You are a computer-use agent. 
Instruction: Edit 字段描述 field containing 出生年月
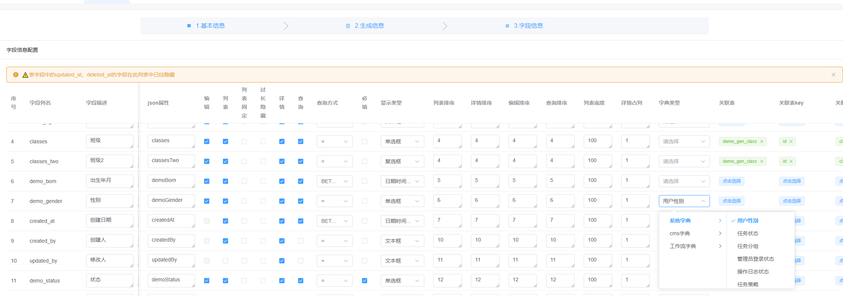tap(110, 181)
